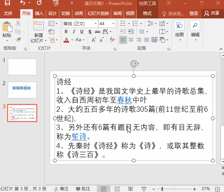This screenshot has height=192, width=224.
Task: Toggle Underline text formatting
Action: [81, 32]
